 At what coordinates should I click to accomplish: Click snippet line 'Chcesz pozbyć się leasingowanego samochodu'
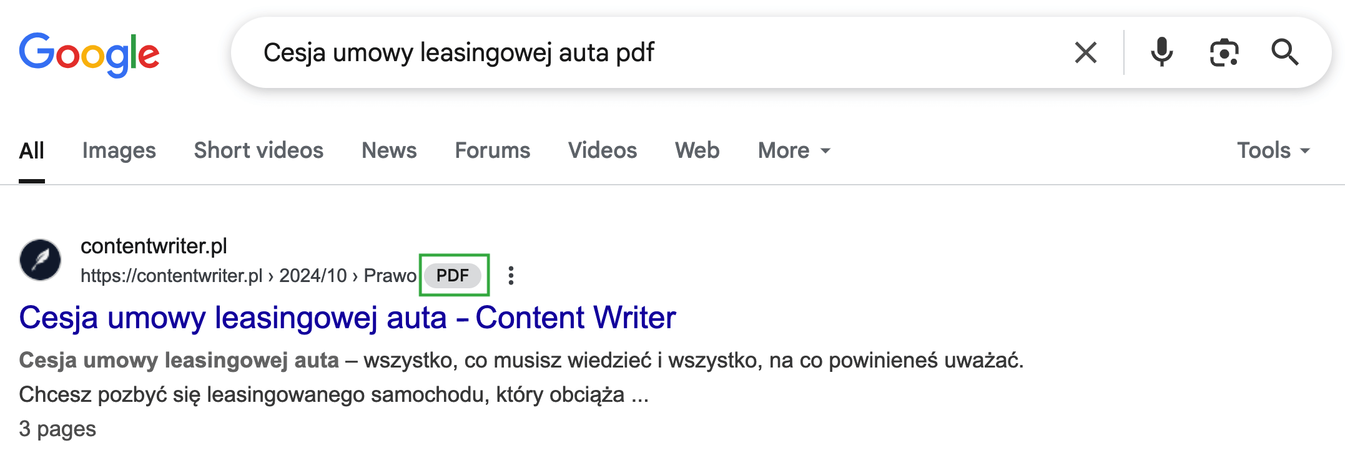pos(253,394)
